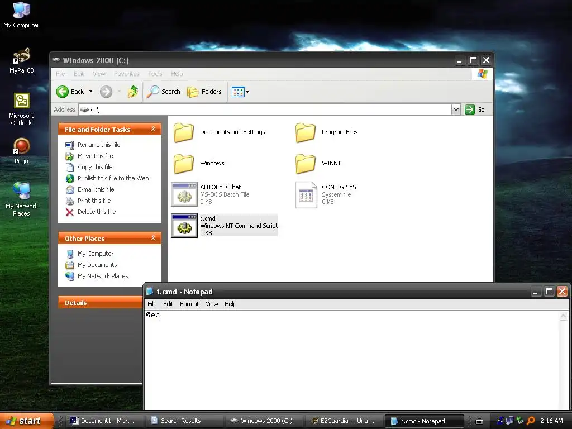Open Notepad Help menu
The width and height of the screenshot is (572, 429).
[231, 304]
